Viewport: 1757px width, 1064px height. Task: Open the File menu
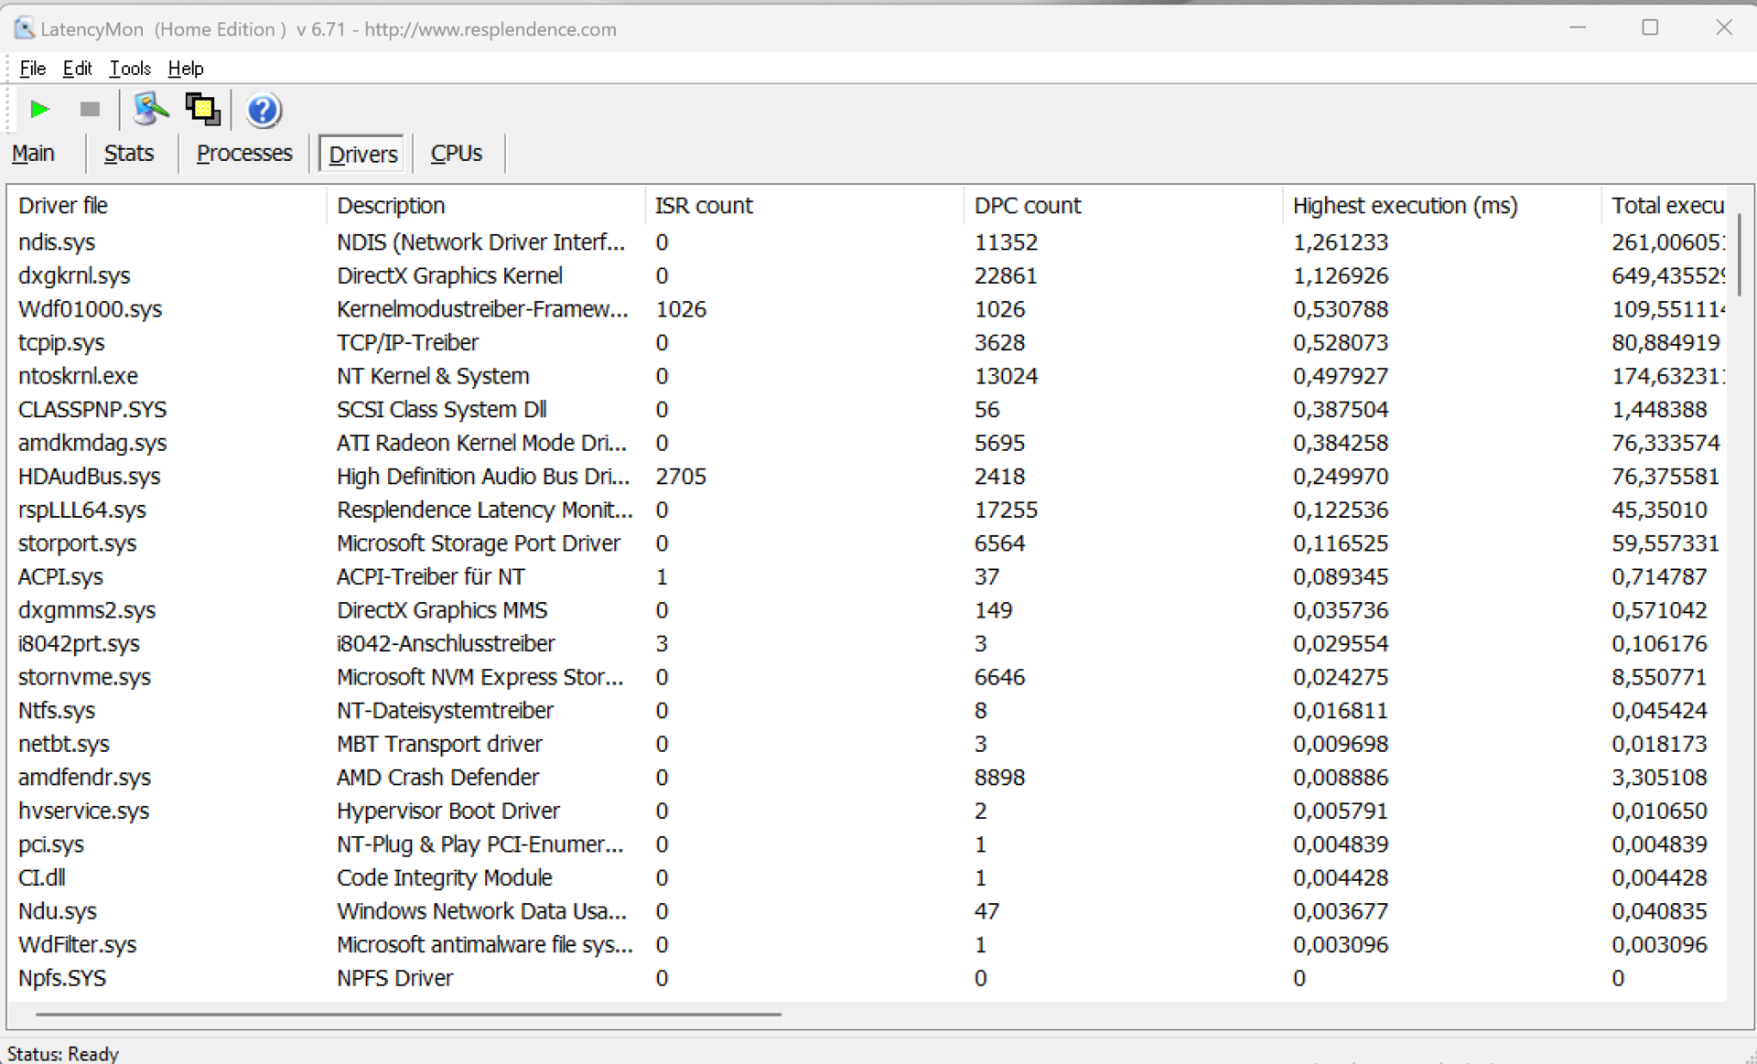(32, 69)
